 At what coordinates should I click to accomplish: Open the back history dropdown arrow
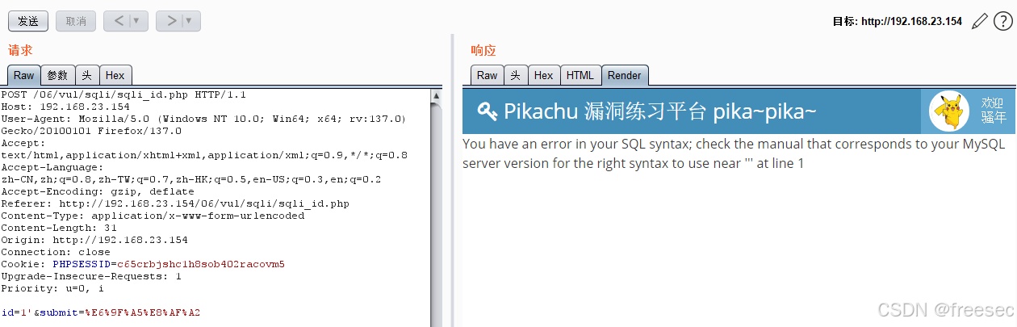pyautogui.click(x=138, y=21)
